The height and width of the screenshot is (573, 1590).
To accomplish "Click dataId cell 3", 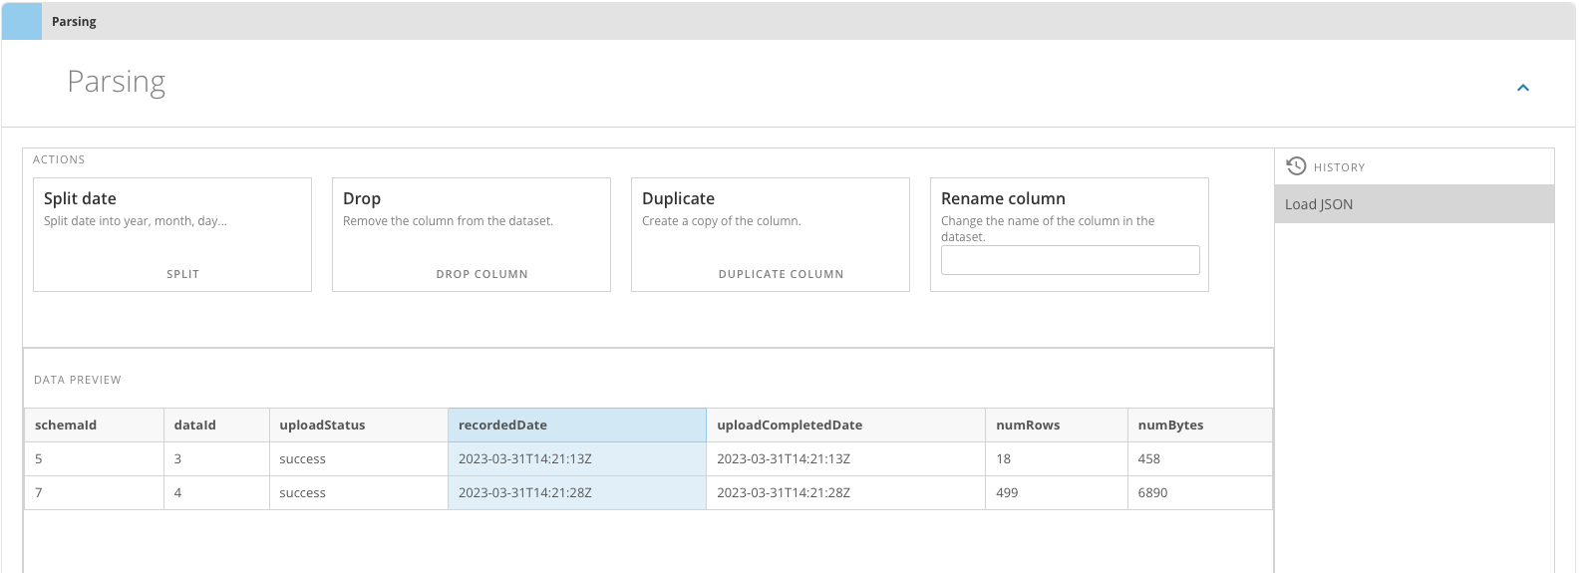I will (216, 459).
